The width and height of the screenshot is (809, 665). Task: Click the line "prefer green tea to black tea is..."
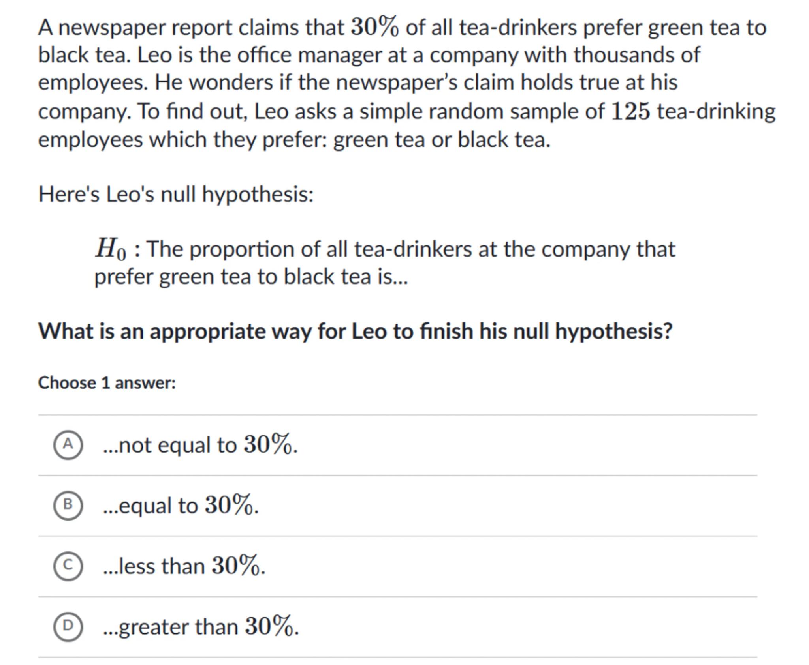251,276
